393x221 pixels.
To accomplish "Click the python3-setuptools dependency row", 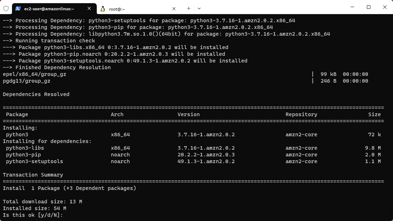I will pos(34,161).
